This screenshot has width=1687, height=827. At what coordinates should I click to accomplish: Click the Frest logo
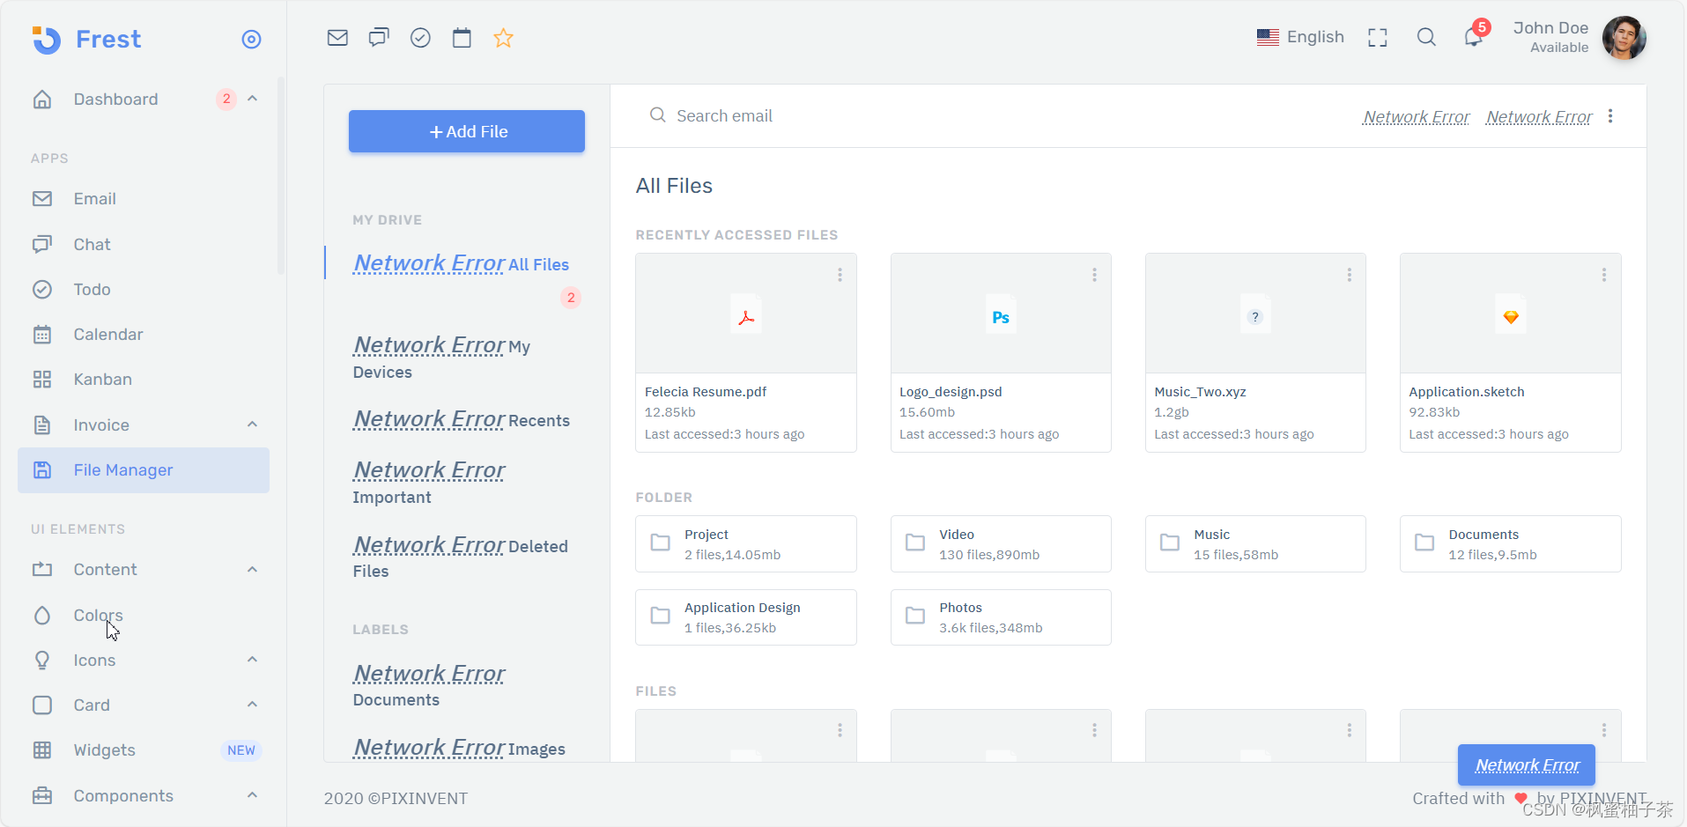[x=85, y=39]
